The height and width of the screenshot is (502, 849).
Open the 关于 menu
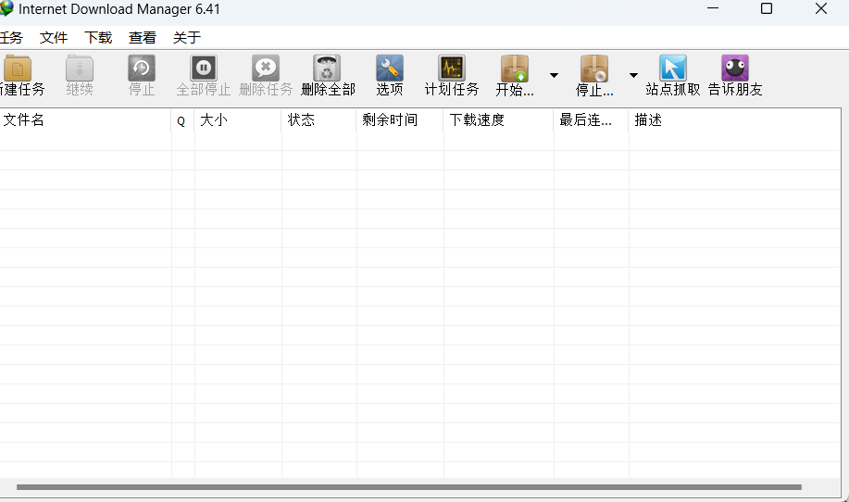coord(187,37)
